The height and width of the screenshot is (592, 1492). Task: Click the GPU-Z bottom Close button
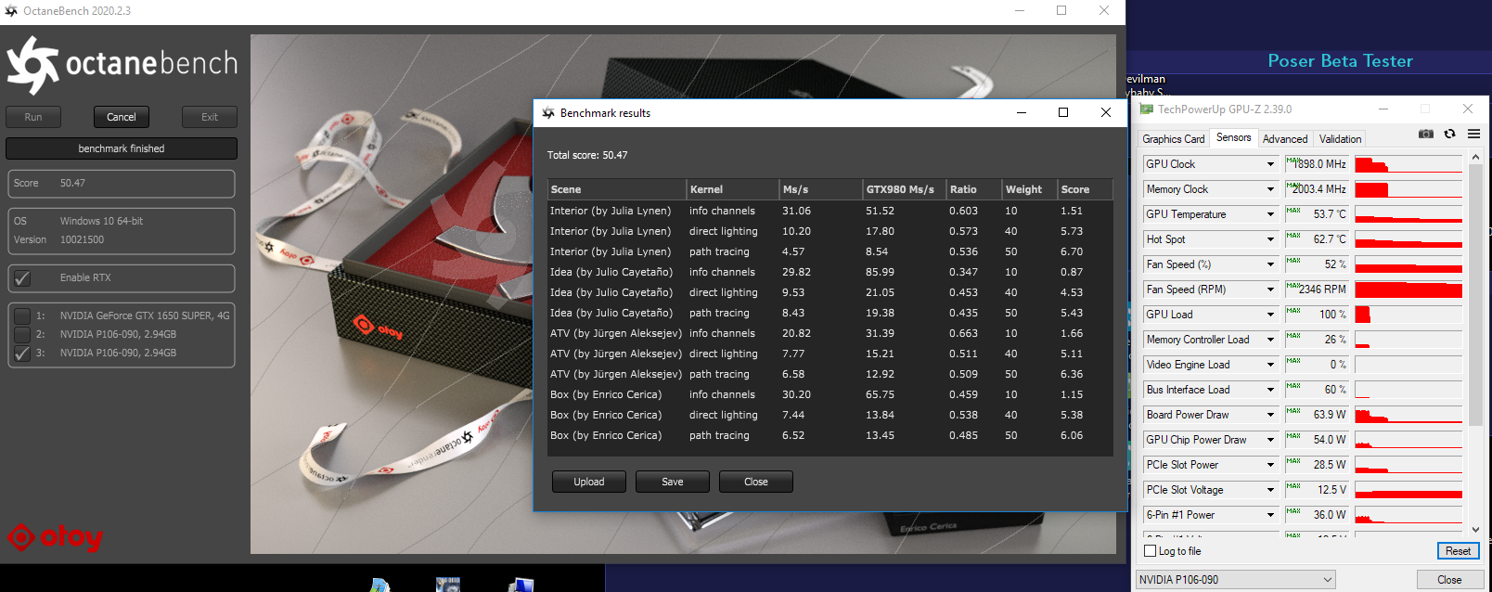[x=1449, y=580]
